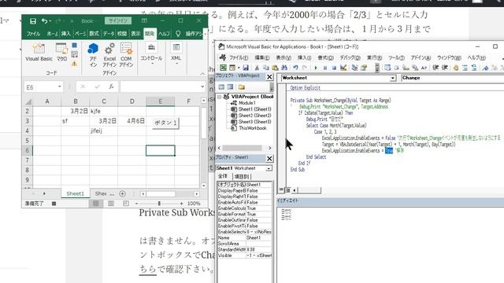Open COM アドイン ribbon icon
504x283 pixels.
point(126,49)
